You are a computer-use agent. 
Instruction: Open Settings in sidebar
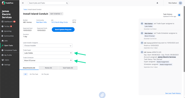[x=7, y=65]
